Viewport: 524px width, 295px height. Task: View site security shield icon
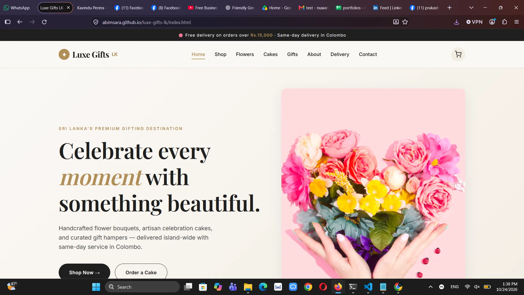[96, 22]
